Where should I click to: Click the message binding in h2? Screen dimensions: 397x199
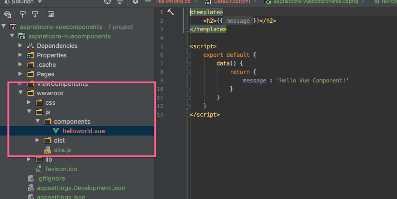tap(238, 21)
